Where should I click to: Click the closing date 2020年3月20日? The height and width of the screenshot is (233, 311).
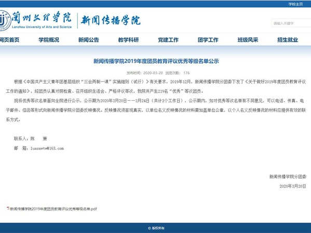point(293,186)
